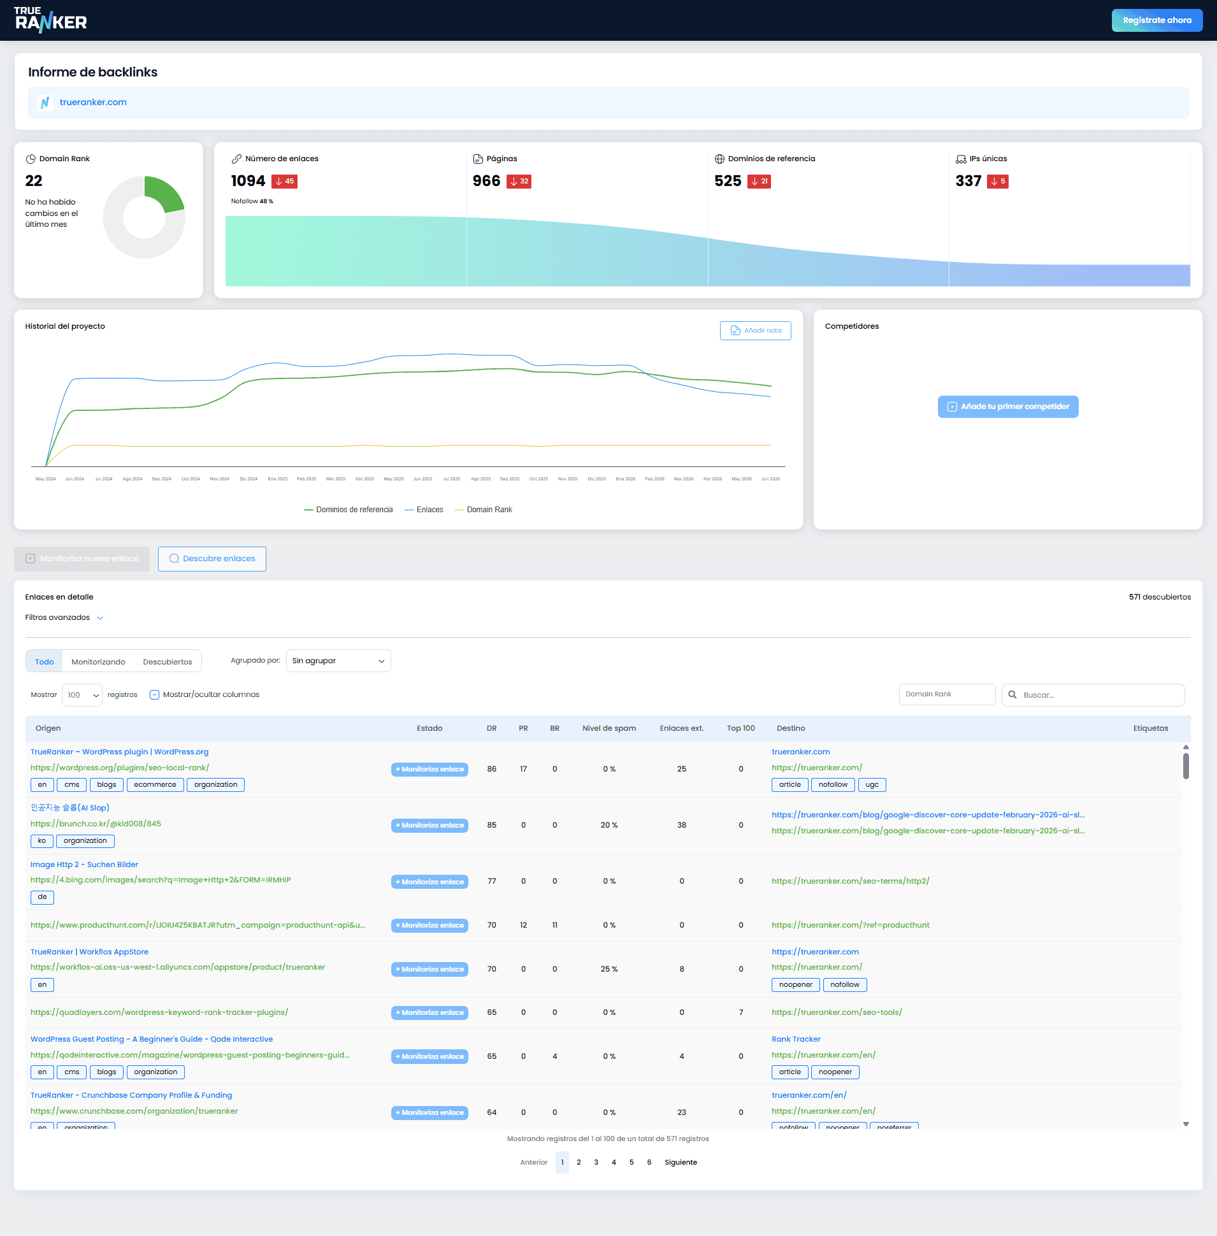Sort by Nivel de spam column header
Screen dimensions: 1217x1236
tap(609, 729)
